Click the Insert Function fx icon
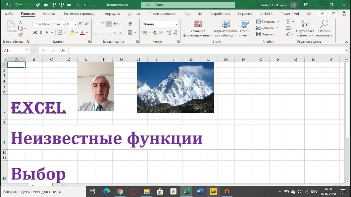The width and height of the screenshot is (351, 197). [x=63, y=50]
